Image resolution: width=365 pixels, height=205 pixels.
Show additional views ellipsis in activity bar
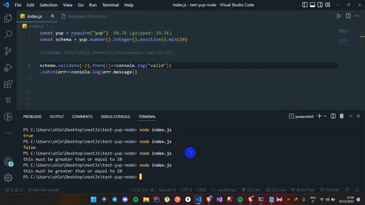pyautogui.click(x=8, y=133)
